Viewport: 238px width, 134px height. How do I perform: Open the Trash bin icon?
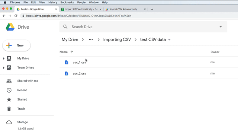[x=9, y=109]
